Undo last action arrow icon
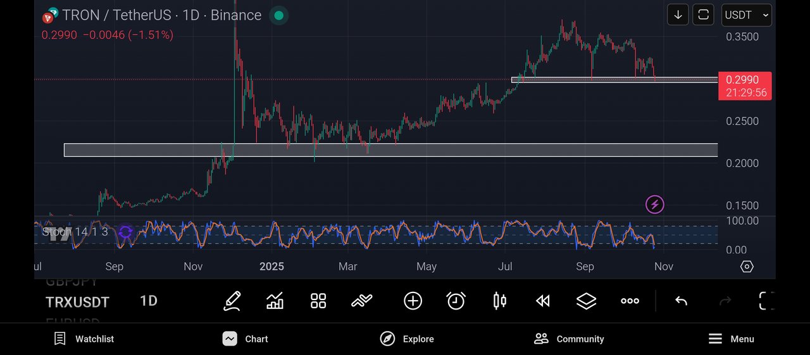810x355 pixels. 681,301
